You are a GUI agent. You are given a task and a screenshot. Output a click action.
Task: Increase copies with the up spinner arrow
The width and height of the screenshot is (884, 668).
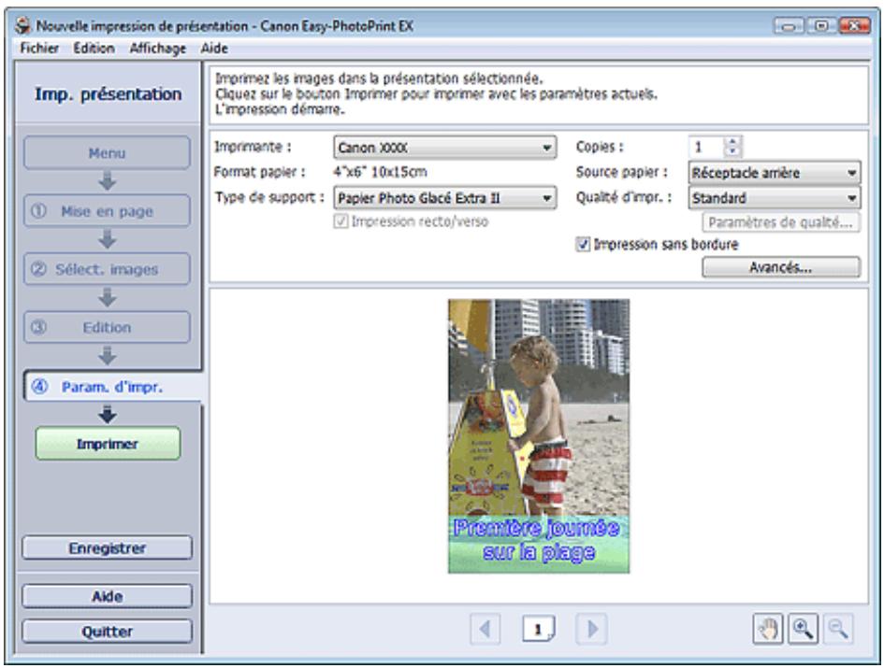[732, 142]
